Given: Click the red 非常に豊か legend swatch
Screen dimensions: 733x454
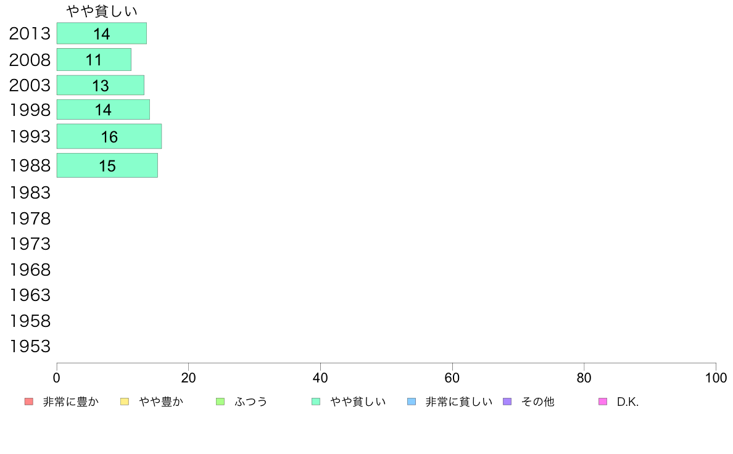Looking at the screenshot, I should (29, 402).
